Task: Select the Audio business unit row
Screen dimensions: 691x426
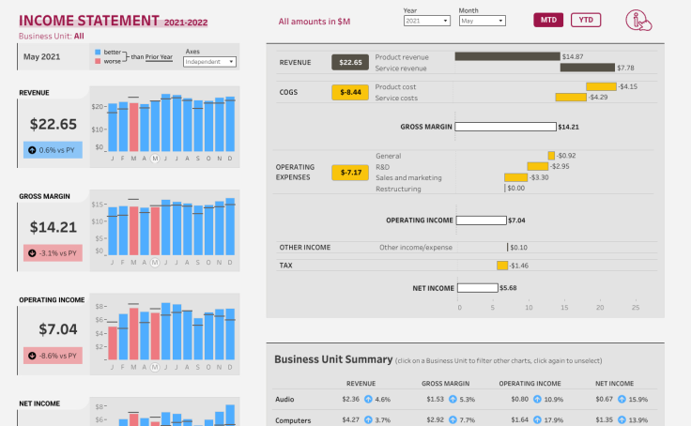Action: coord(284,400)
